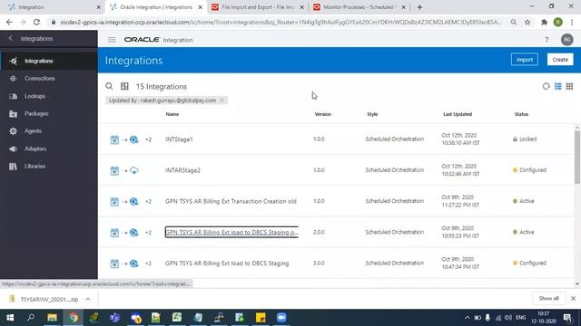This screenshot has width=581, height=326.
Task: Switch to list view
Action: (557, 86)
